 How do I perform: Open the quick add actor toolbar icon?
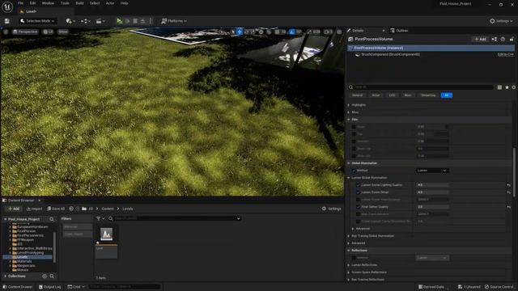pyautogui.click(x=70, y=21)
